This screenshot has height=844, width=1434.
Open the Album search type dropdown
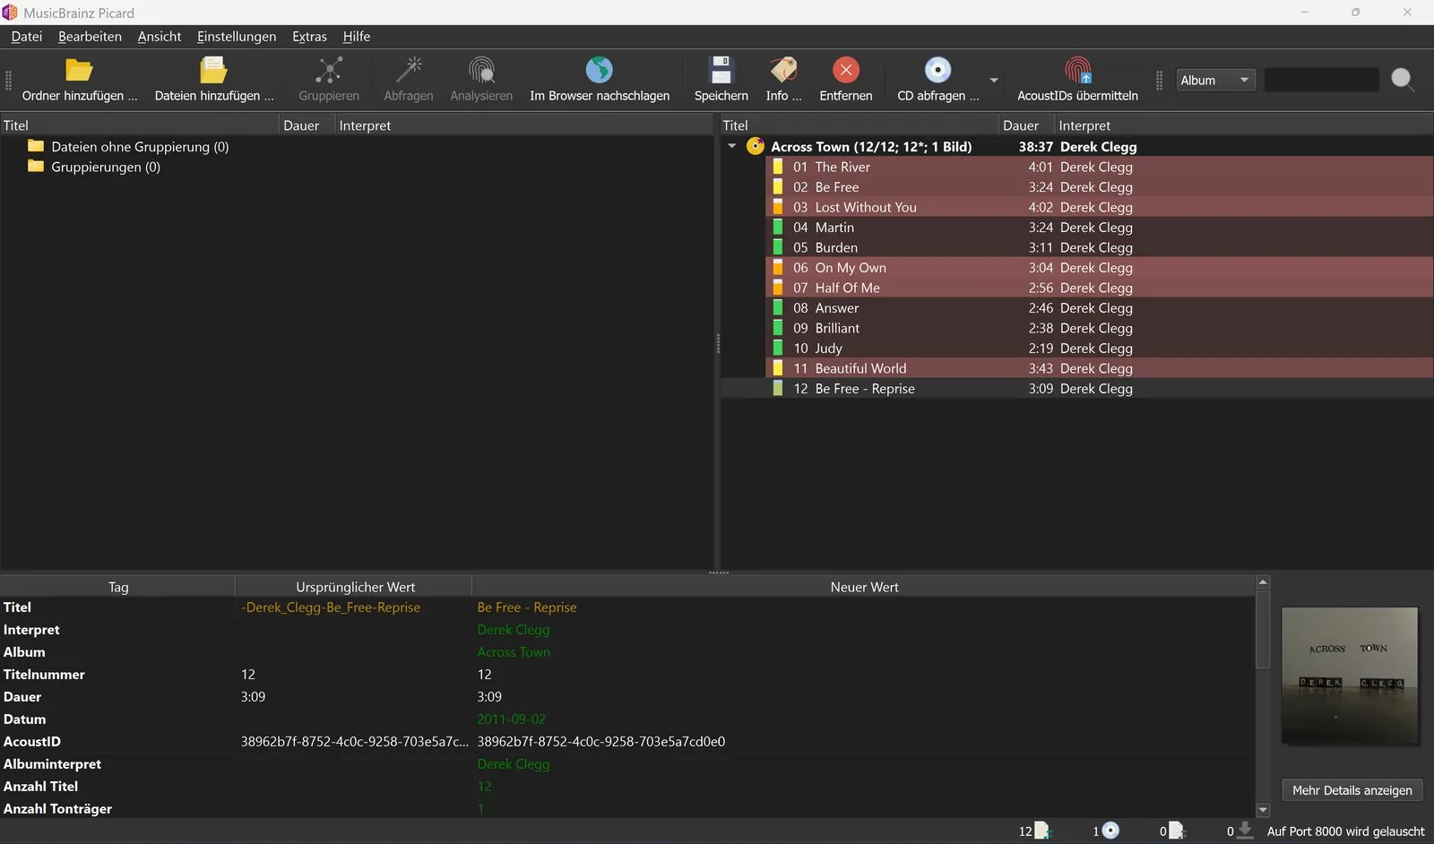tap(1214, 80)
